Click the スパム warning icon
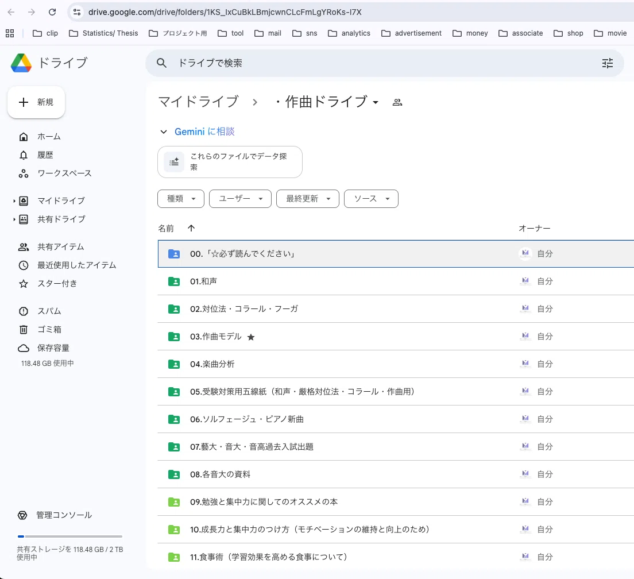 coord(24,311)
